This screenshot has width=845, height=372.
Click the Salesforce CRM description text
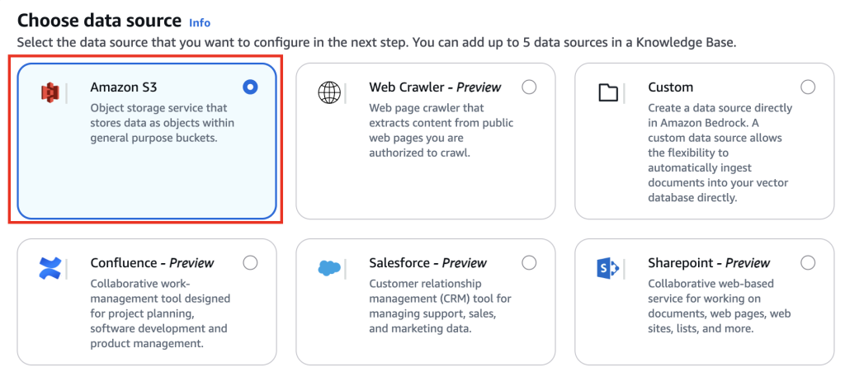tap(441, 306)
